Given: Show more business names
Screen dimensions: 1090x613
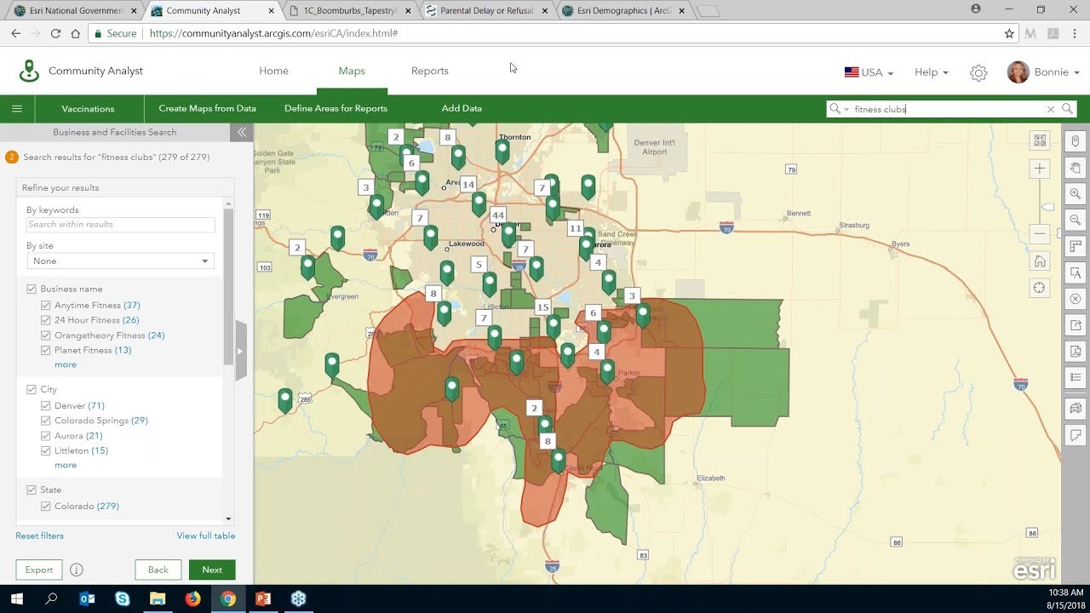Looking at the screenshot, I should coord(66,364).
